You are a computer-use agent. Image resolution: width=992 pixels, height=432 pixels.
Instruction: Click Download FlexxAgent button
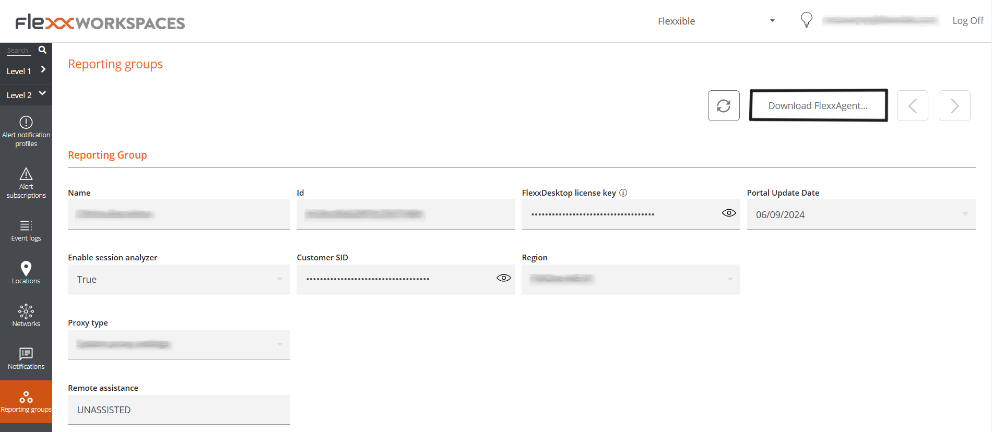818,105
